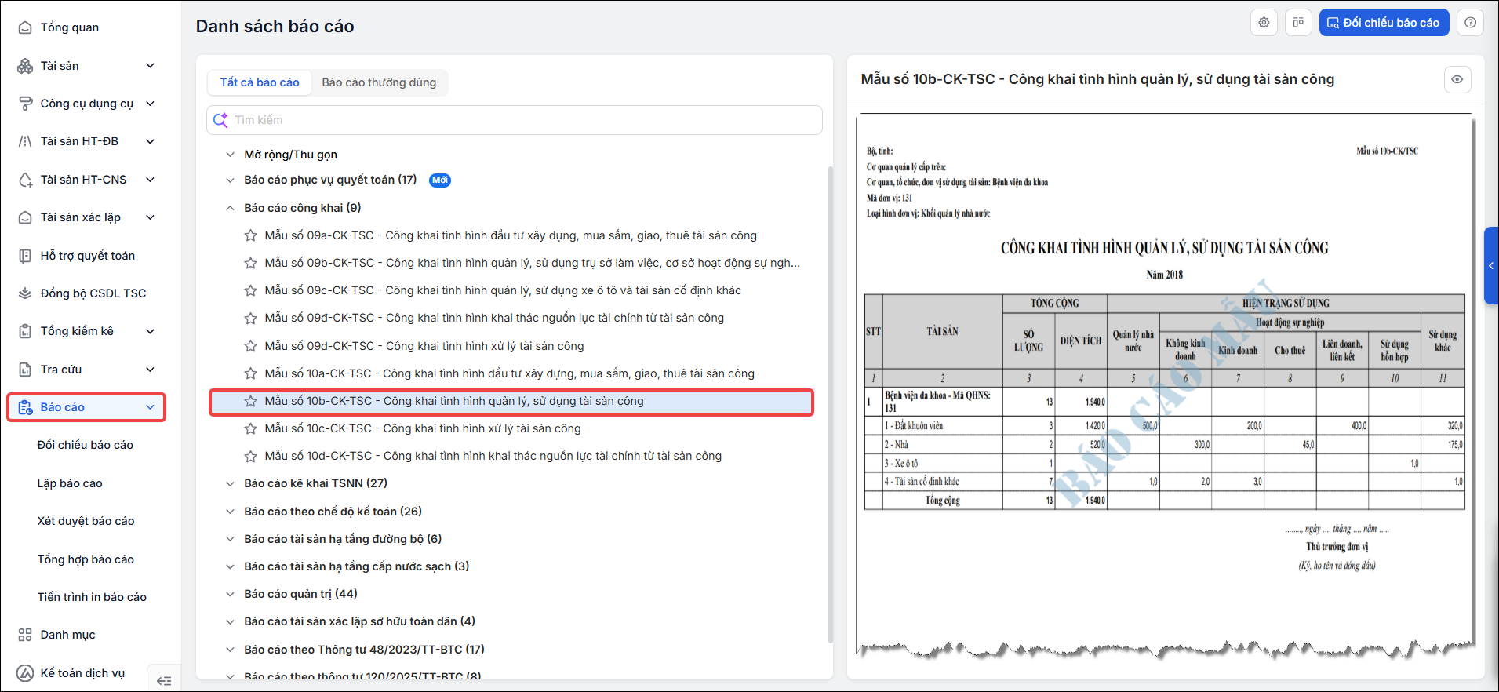Switch to Báo cáo thường dùng tab
The height and width of the screenshot is (692, 1499).
[379, 82]
